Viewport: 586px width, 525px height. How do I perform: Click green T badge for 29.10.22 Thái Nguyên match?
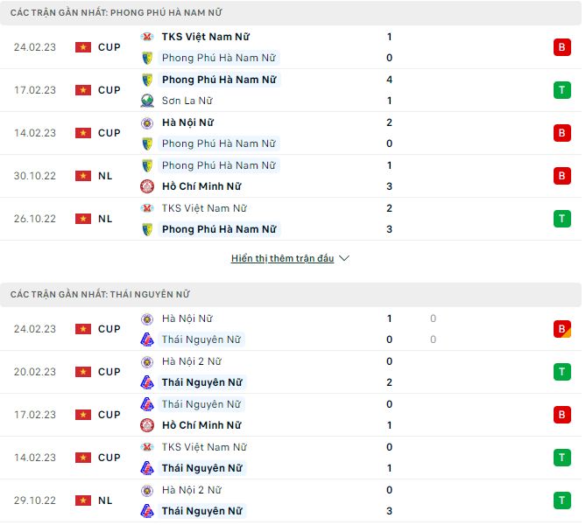tap(561, 500)
